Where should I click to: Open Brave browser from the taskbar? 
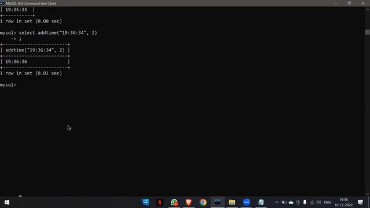pyautogui.click(x=188, y=202)
